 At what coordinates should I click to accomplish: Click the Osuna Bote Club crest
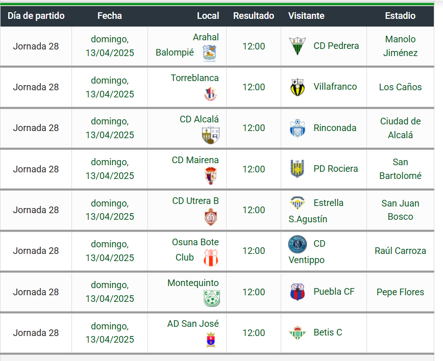click(211, 258)
